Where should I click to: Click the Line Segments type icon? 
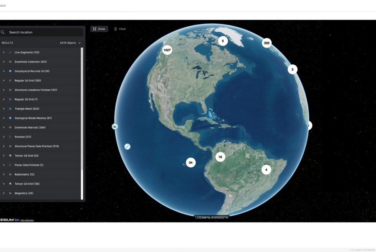pos(10,53)
